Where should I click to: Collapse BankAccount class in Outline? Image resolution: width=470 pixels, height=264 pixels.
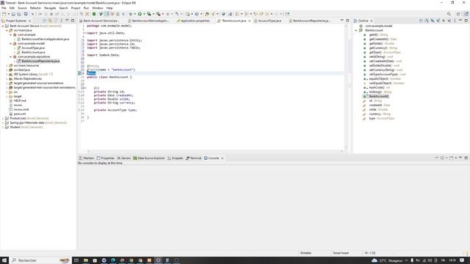pos(356,31)
